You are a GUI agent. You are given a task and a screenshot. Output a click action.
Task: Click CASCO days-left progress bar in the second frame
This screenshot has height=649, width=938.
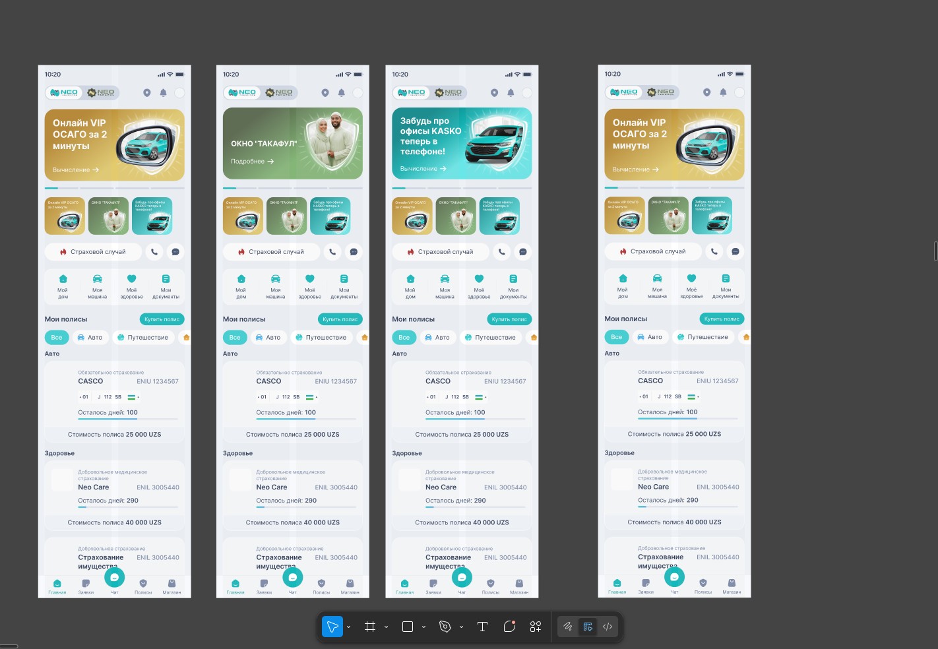[305, 419]
